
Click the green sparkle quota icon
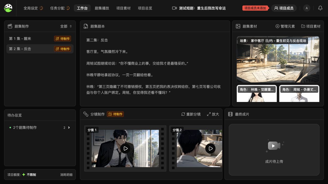point(24,175)
